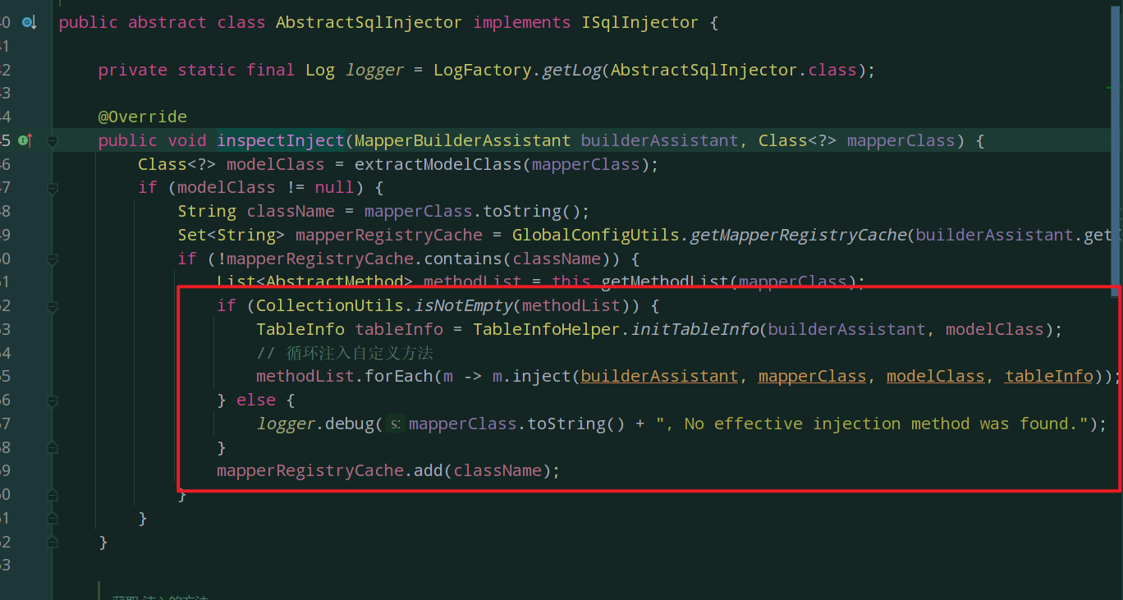The height and width of the screenshot is (600, 1123).
Task: Click the getMethodList method call
Action: 663,282
